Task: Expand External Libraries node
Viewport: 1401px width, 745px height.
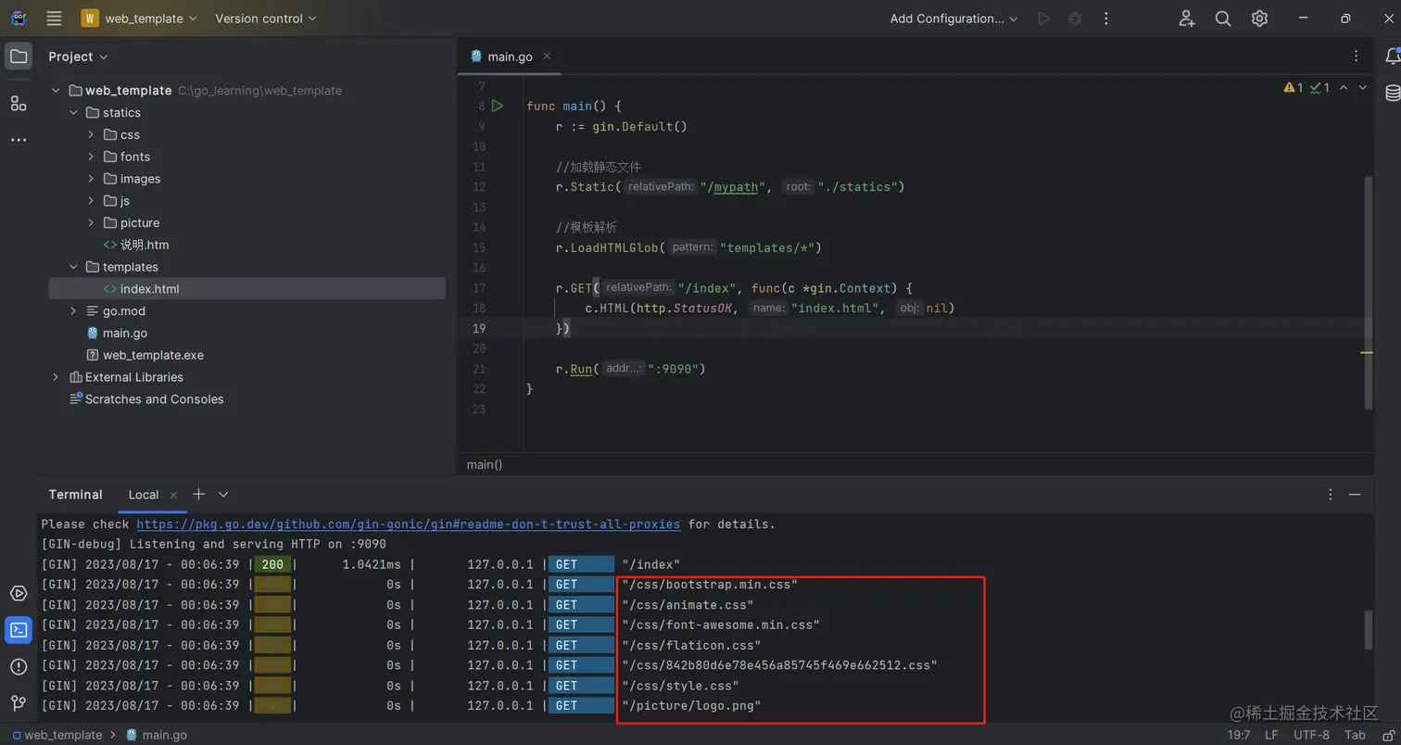Action: [56, 377]
